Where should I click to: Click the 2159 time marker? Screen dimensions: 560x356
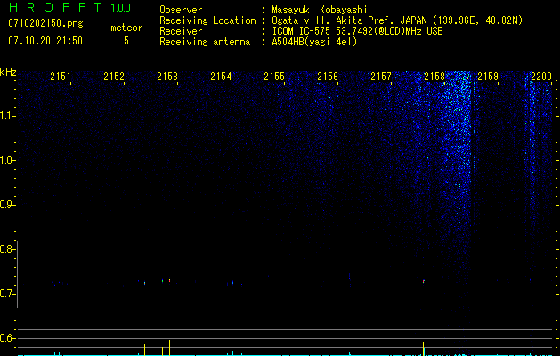pyautogui.click(x=488, y=77)
